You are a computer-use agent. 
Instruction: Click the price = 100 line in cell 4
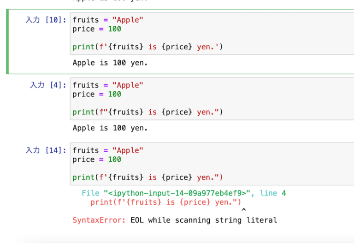tap(97, 94)
